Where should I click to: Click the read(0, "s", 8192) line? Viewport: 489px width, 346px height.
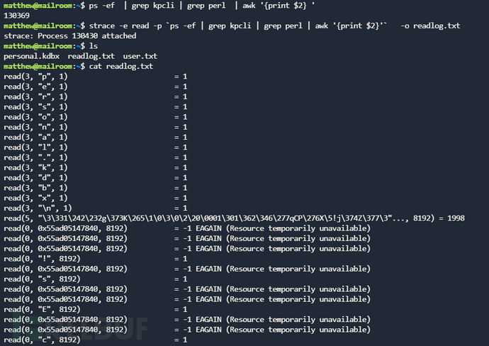[41, 279]
